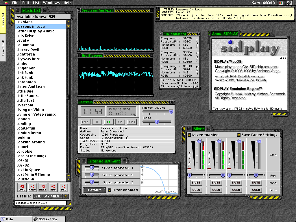Viewport: 296px width, 222px height.
Task: Pause playback in Controls
Action: click(x=109, y=122)
